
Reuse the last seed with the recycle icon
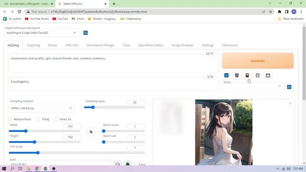click(x=128, y=164)
